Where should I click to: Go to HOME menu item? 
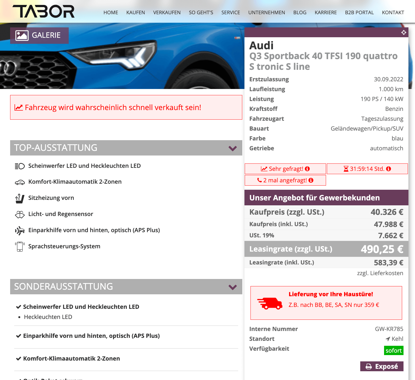pyautogui.click(x=111, y=13)
